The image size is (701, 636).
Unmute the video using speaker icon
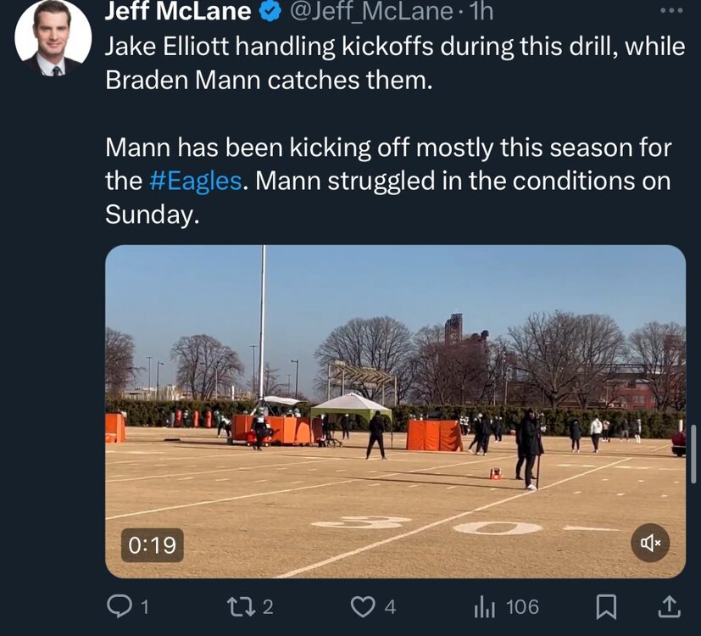(650, 543)
